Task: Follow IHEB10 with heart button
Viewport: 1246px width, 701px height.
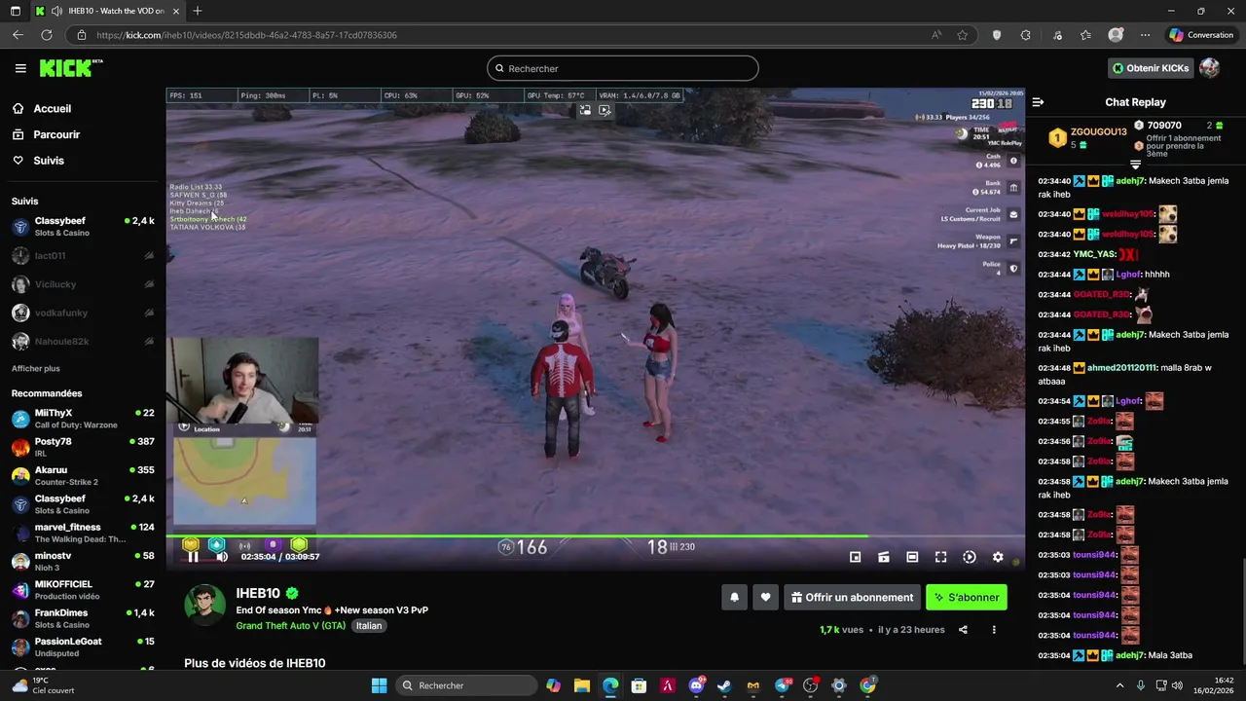Action: (x=765, y=598)
